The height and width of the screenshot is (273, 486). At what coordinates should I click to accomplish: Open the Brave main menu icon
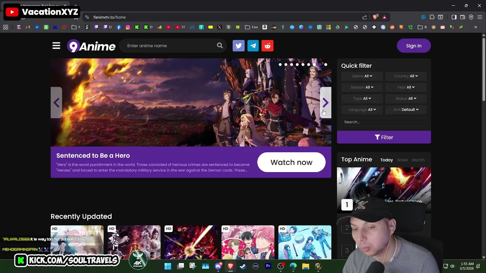(x=480, y=17)
